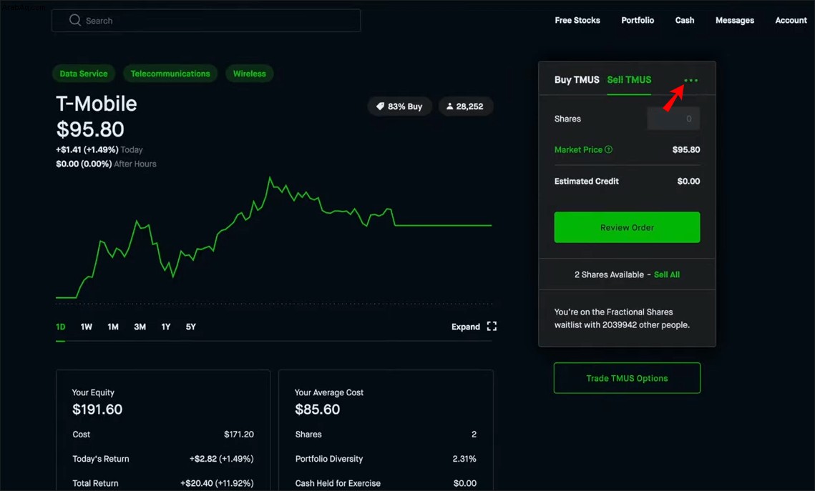815x491 pixels.
Task: Click Today's Return +$2.82 value
Action: [x=221, y=459]
